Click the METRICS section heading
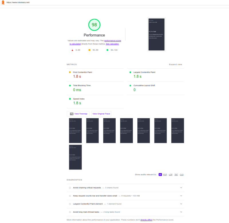The image size is (229, 223). pyautogui.click(x=72, y=64)
